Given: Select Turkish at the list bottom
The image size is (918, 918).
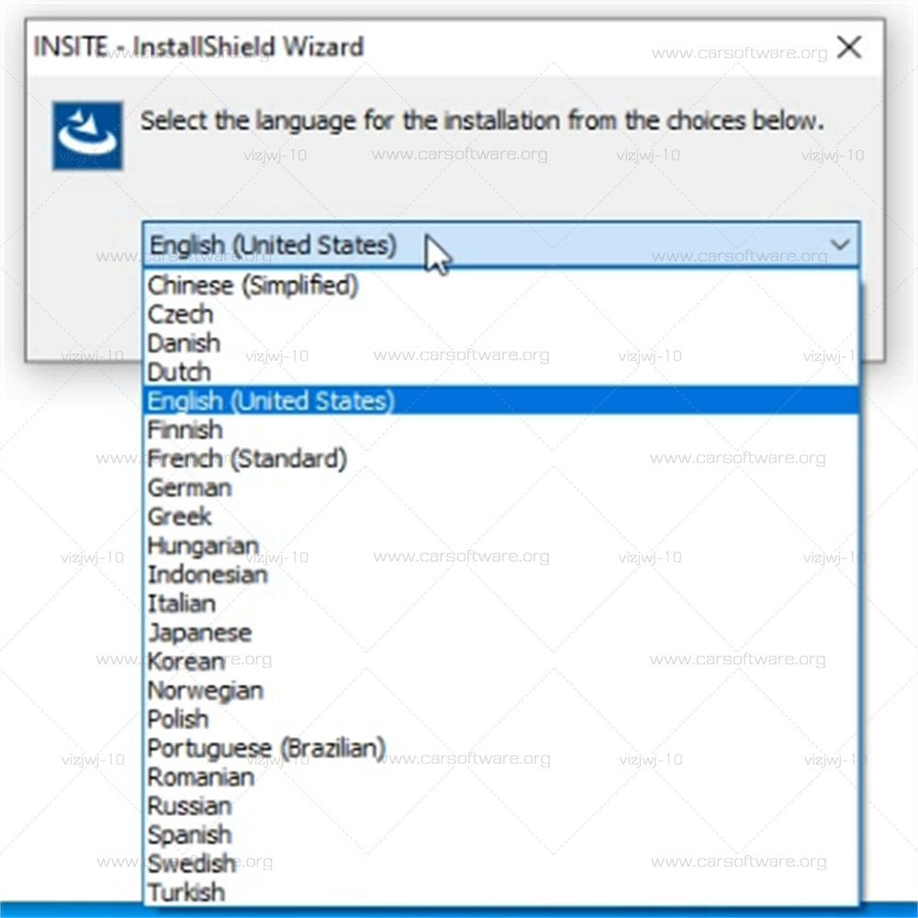Looking at the screenshot, I should tap(501, 892).
